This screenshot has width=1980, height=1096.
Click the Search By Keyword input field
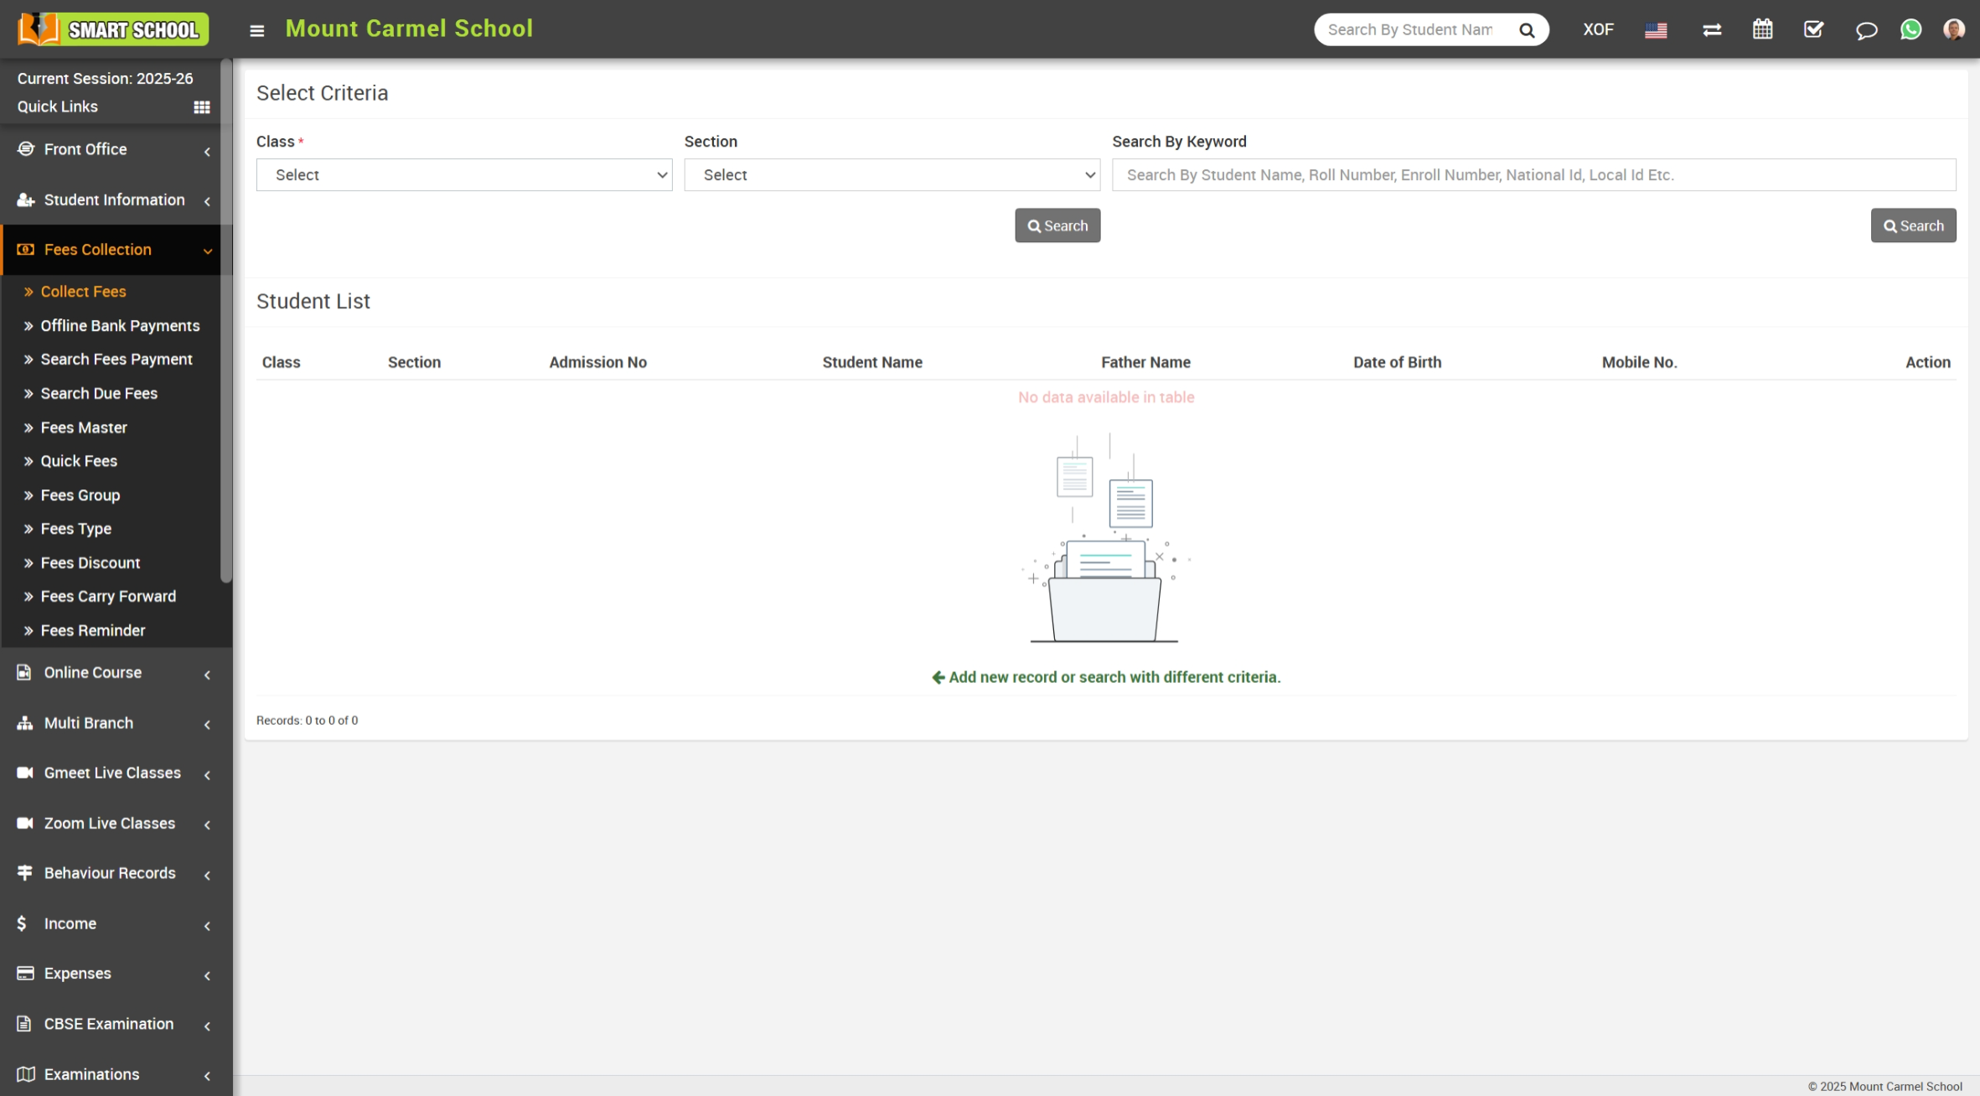[x=1533, y=175]
